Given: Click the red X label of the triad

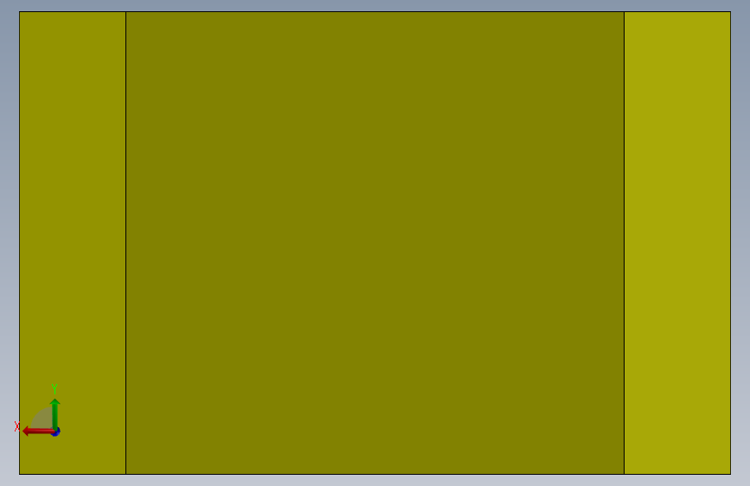Looking at the screenshot, I should point(17,426).
